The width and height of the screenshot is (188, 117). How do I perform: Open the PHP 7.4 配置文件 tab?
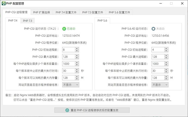(66, 12)
